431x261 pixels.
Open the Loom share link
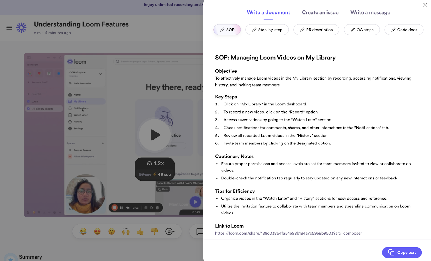[288, 233]
